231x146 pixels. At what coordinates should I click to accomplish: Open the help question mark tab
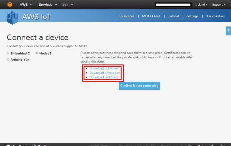tap(229, 31)
